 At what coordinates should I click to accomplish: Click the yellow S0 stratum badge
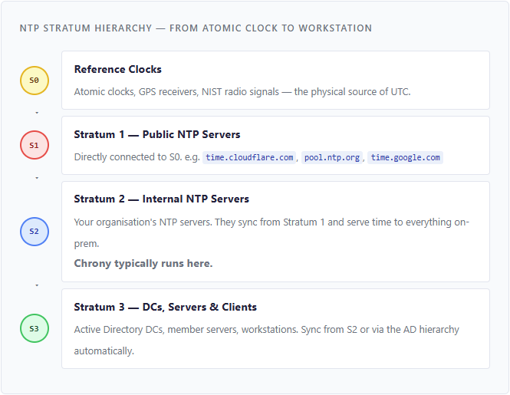[x=35, y=81]
